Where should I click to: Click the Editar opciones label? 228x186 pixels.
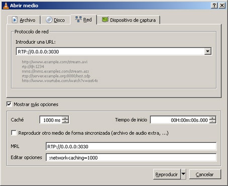[x=26, y=157]
